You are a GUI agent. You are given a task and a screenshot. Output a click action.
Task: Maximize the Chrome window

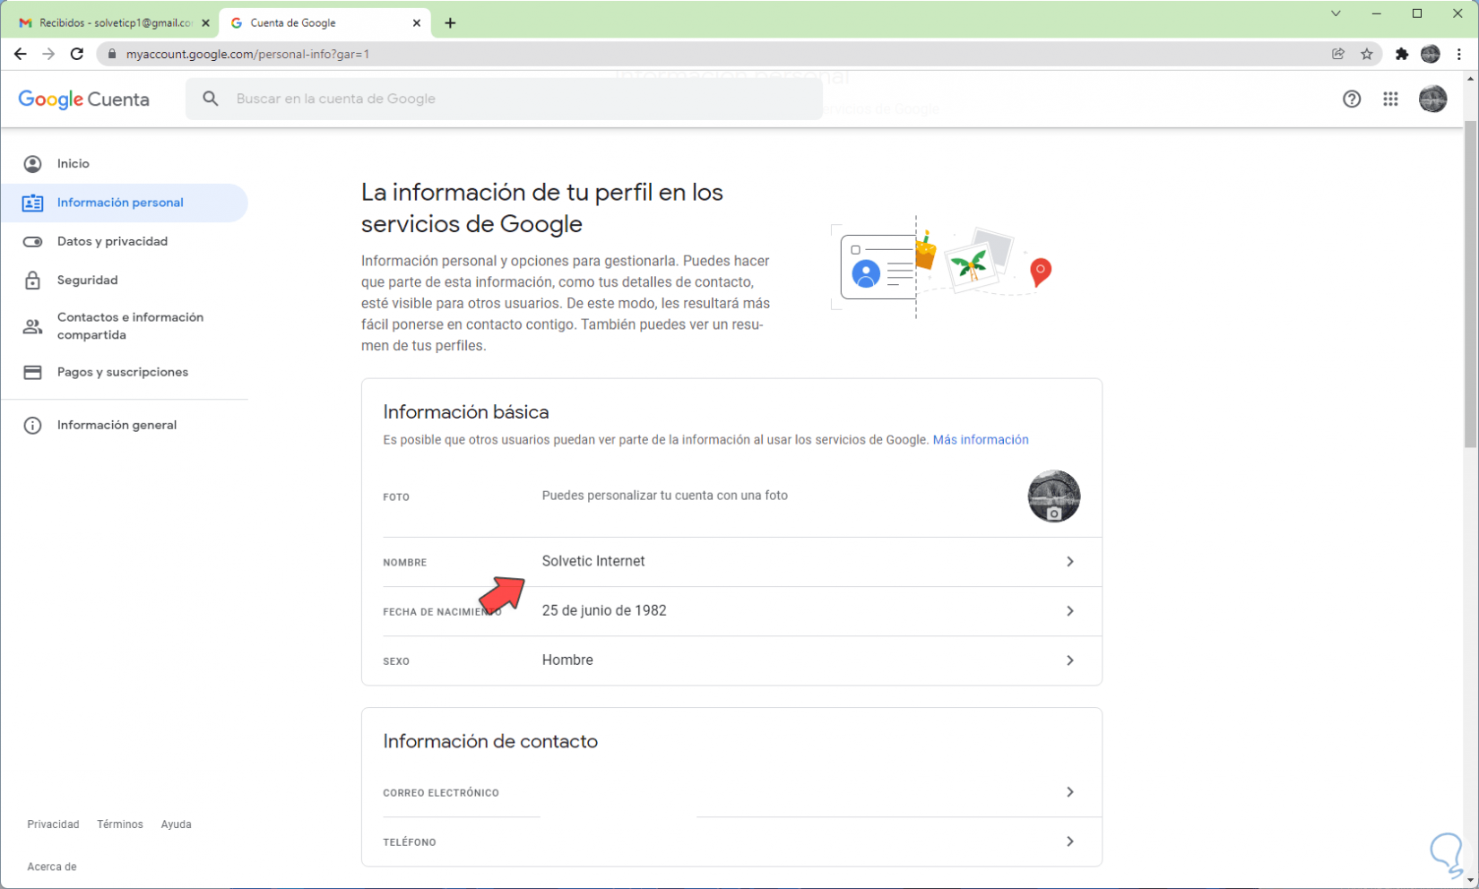(1417, 13)
